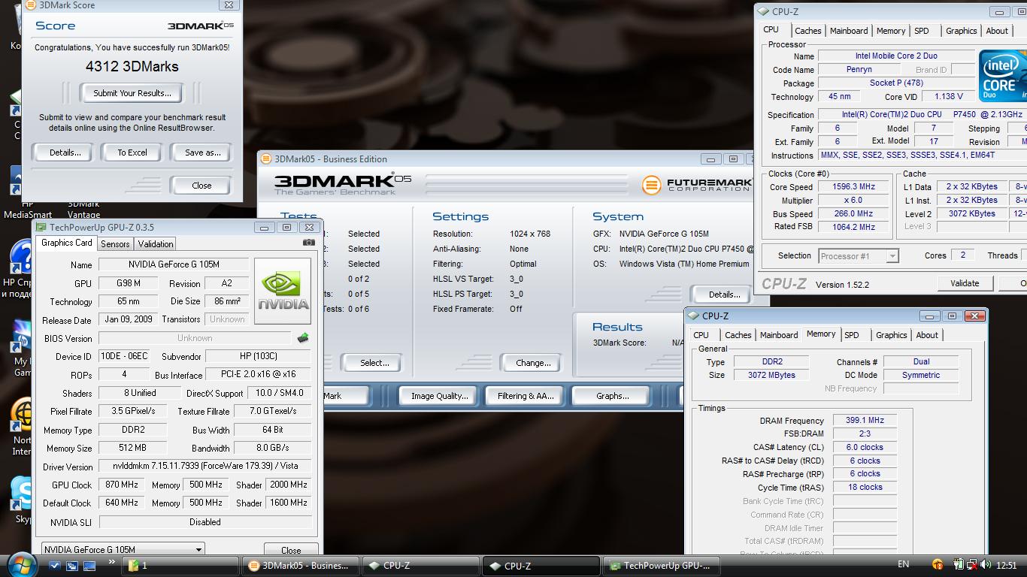Click the DRAM Frequency 399.1 MHz value
The image size is (1027, 577).
(865, 421)
